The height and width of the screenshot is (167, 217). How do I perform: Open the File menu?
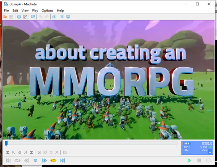point(7,10)
